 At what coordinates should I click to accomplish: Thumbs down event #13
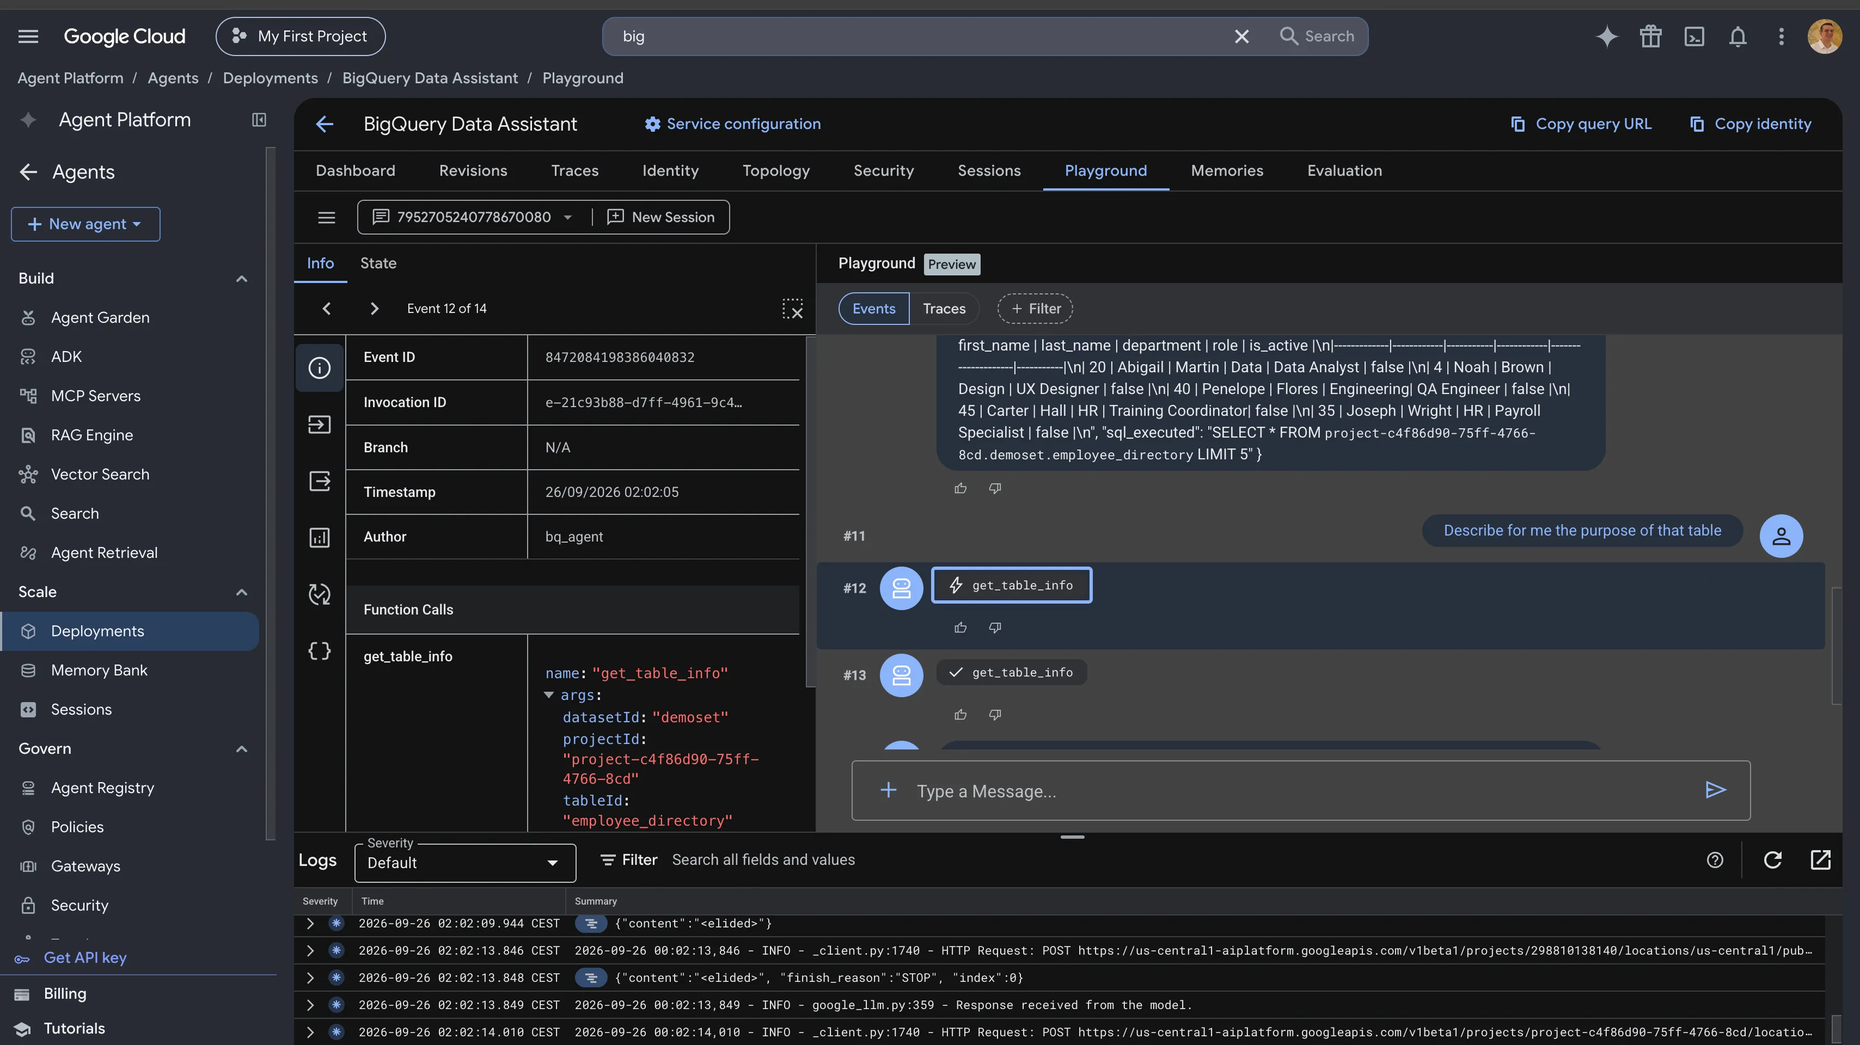pyautogui.click(x=995, y=715)
